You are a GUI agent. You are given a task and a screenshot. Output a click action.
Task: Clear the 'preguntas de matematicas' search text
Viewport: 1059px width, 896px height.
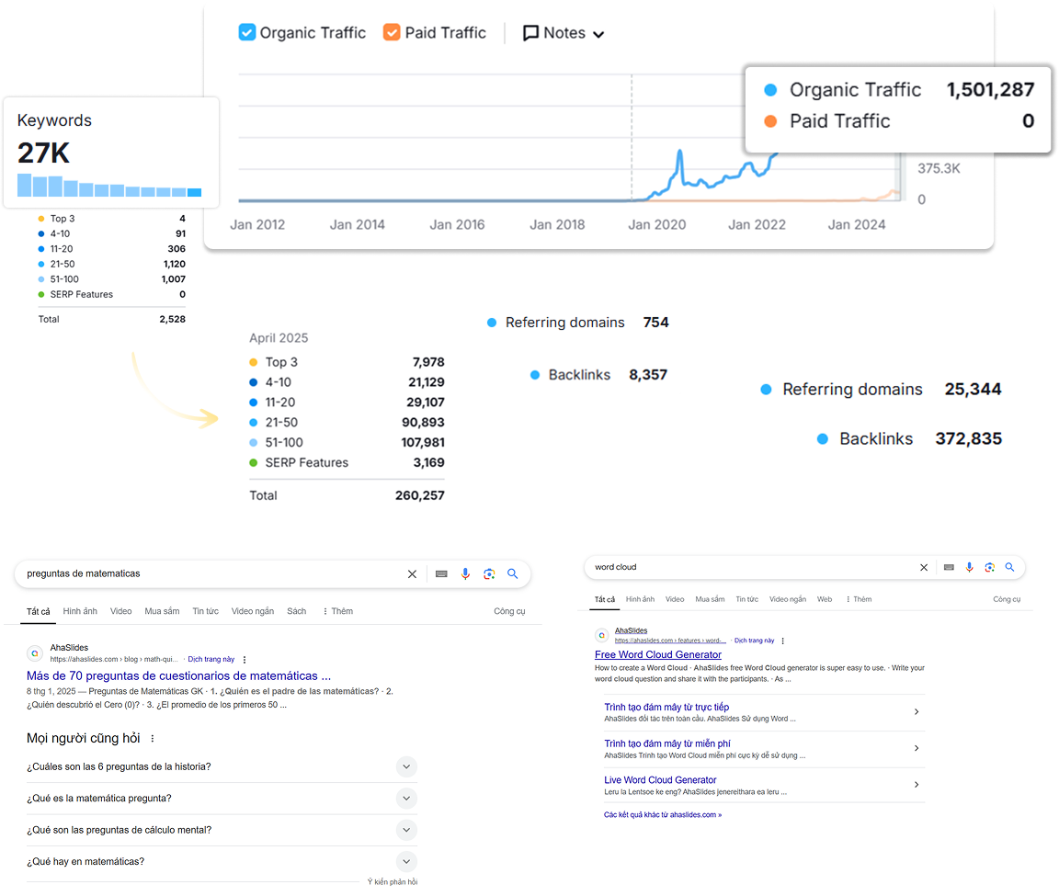pos(412,574)
